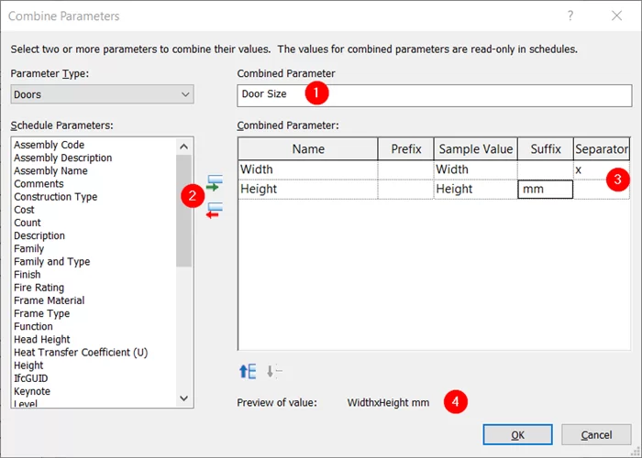Select Head Height in parameter list
Viewport: 642px width, 458px height.
[40, 339]
